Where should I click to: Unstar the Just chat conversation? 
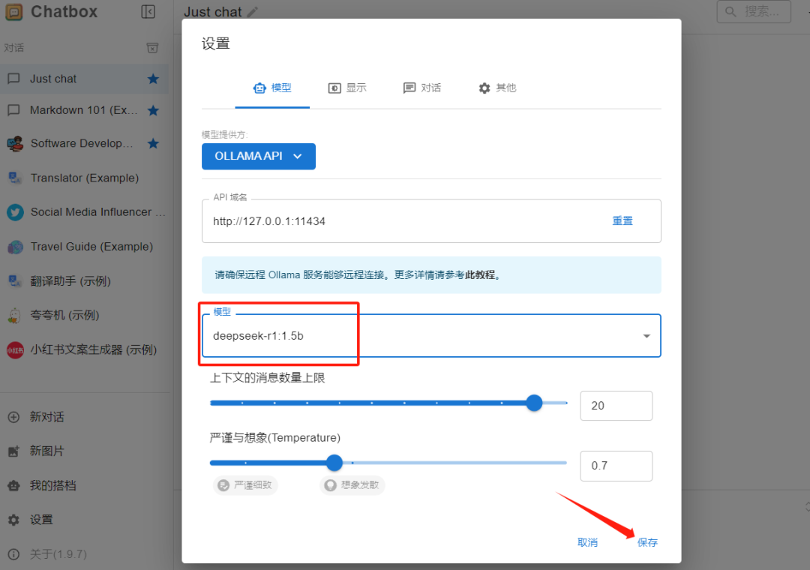pos(153,79)
